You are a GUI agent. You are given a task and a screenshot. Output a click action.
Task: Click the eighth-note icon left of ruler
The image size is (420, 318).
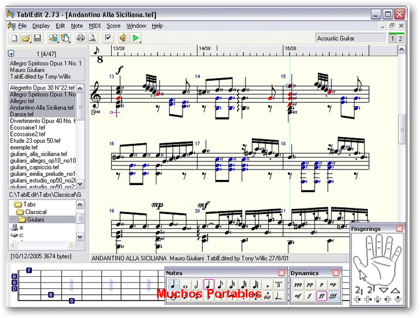pyautogui.click(x=96, y=50)
